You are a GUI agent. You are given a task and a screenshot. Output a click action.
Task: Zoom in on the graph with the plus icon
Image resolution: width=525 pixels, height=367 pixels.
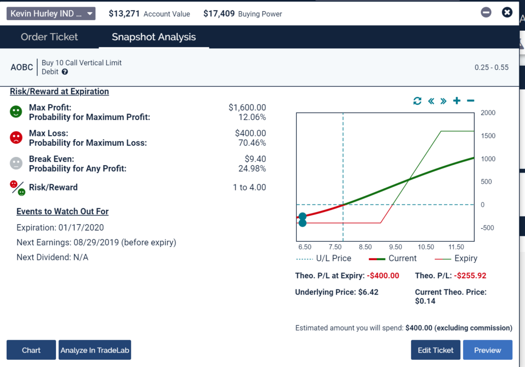(457, 101)
